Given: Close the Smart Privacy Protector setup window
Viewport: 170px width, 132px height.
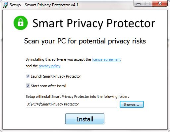Looking at the screenshot, I should [160, 4].
